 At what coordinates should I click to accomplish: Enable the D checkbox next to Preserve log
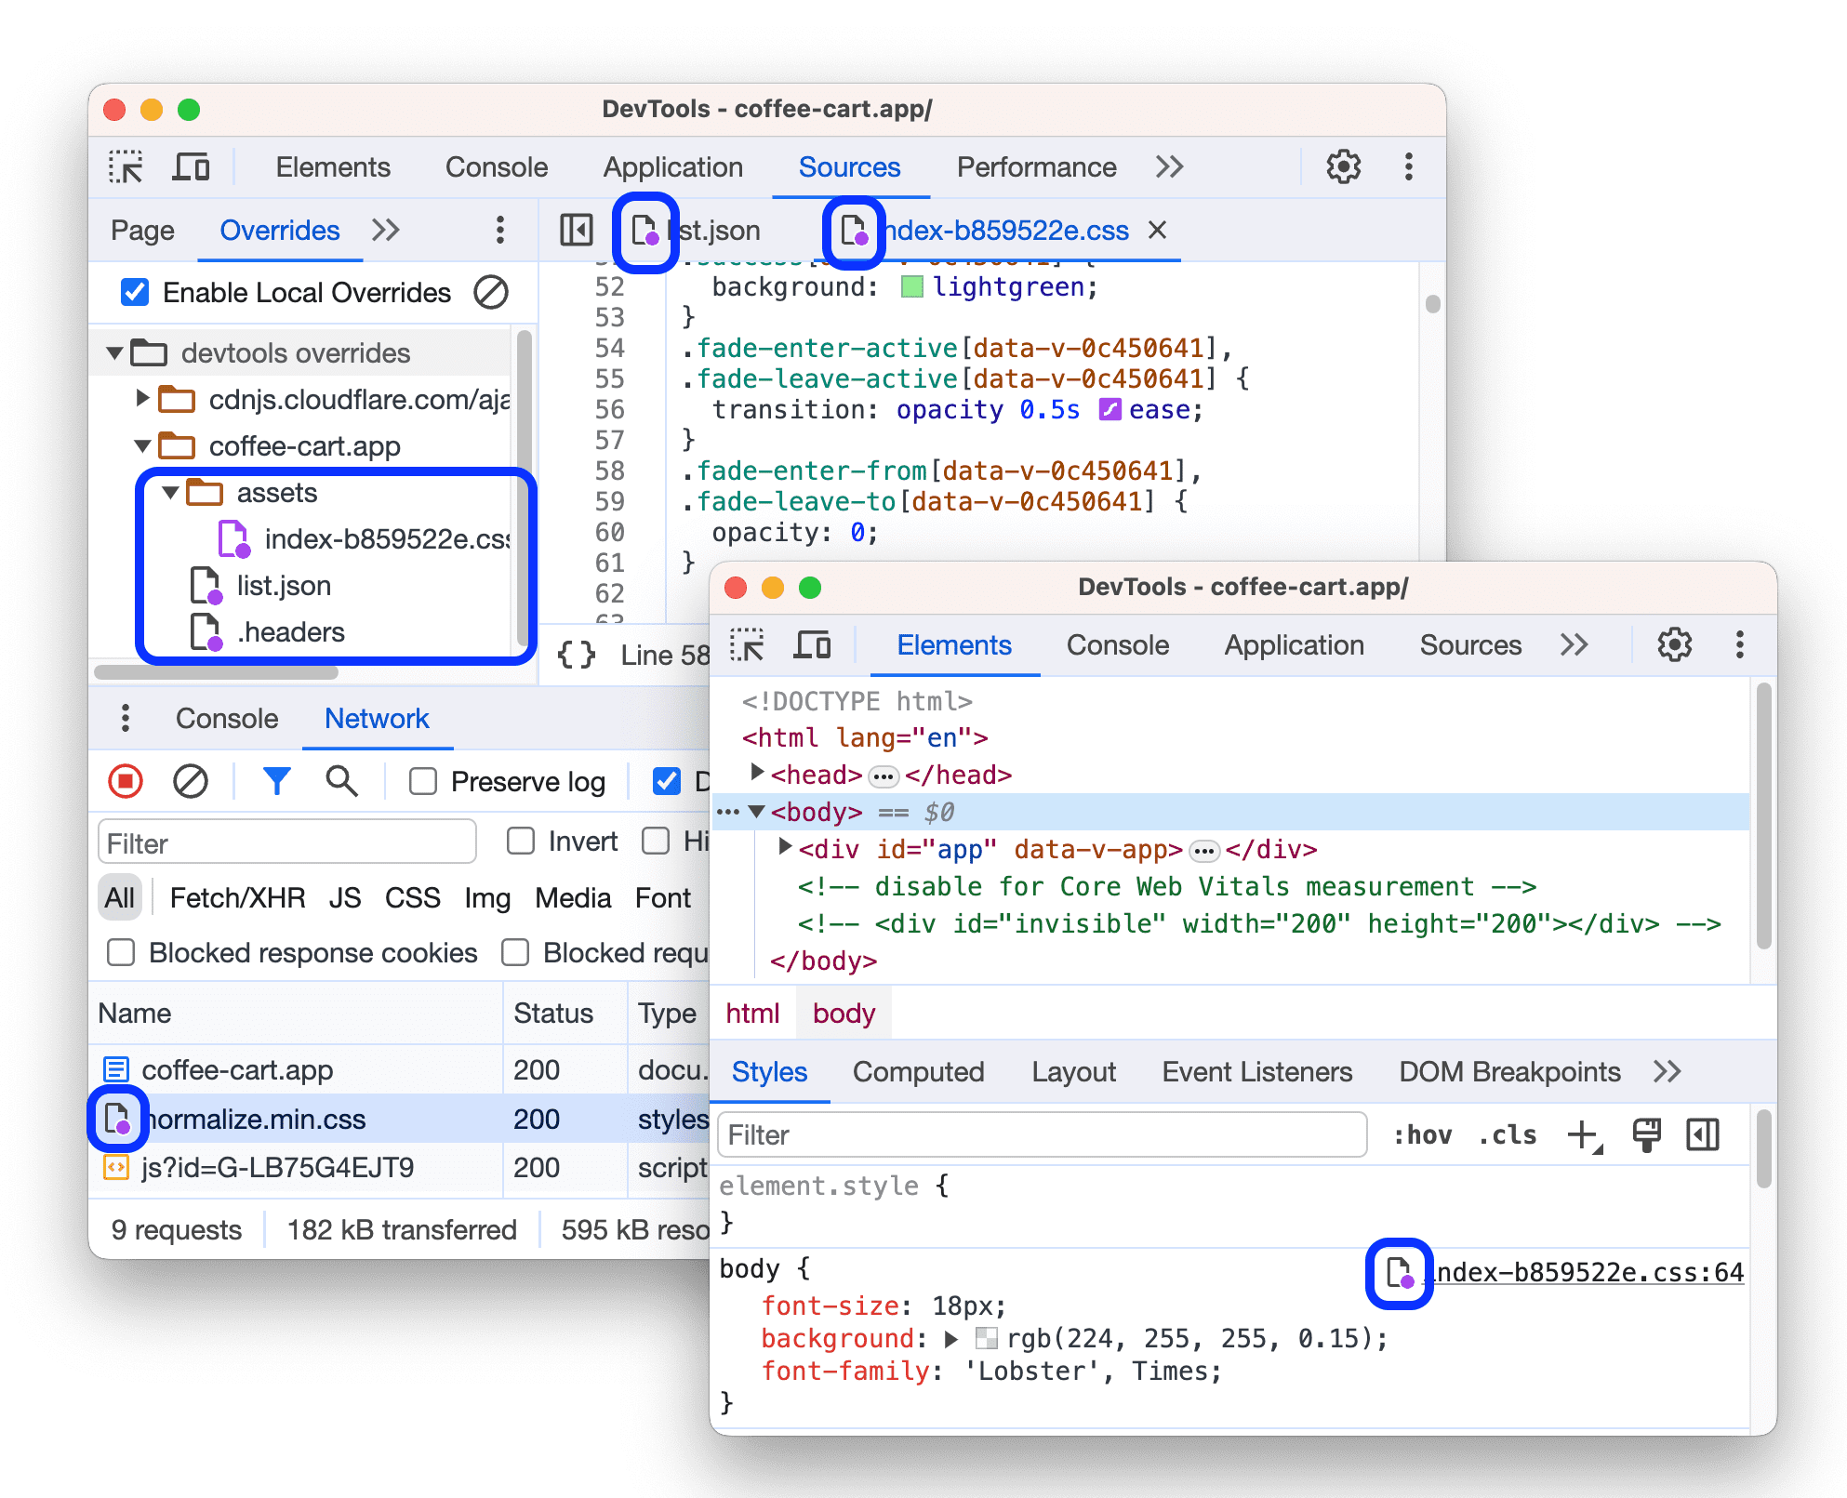point(665,781)
